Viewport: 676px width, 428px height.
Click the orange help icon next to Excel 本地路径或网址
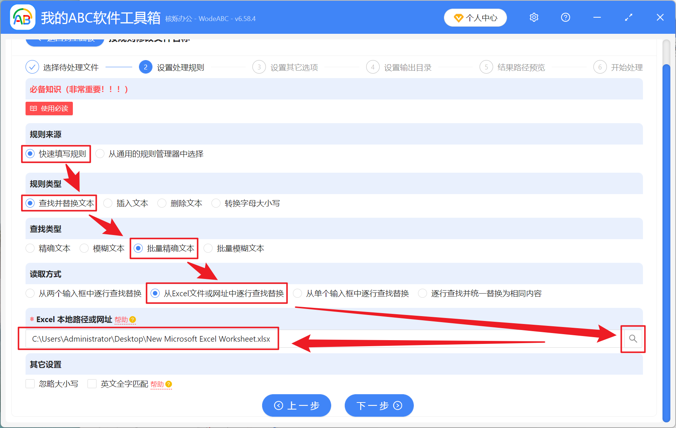(x=133, y=319)
